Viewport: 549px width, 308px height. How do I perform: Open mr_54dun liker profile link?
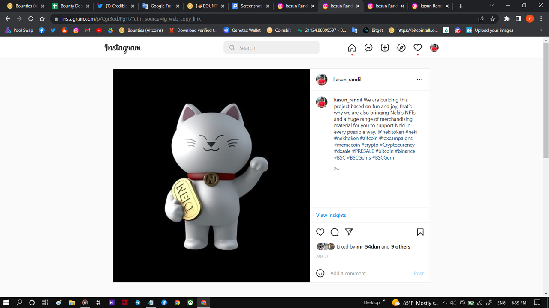(x=368, y=246)
